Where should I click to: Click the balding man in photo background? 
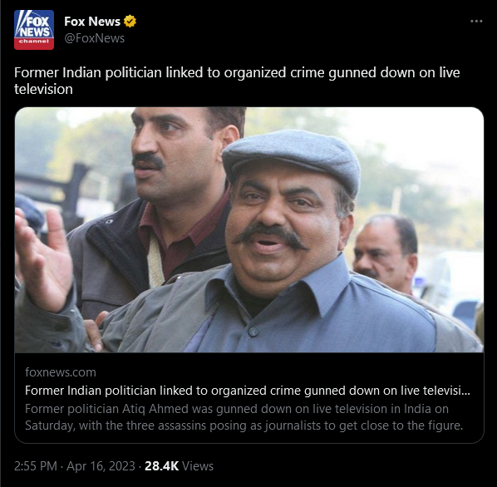pos(386,252)
